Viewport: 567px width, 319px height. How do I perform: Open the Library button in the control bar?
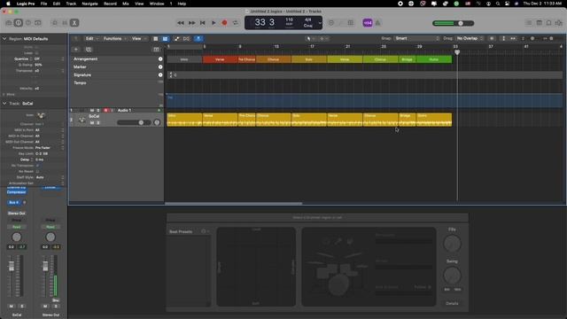pyautogui.click(x=9, y=23)
